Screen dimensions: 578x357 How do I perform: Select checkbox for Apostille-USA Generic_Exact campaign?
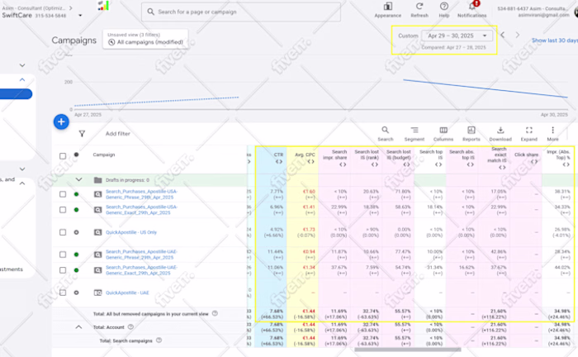pyautogui.click(x=63, y=209)
